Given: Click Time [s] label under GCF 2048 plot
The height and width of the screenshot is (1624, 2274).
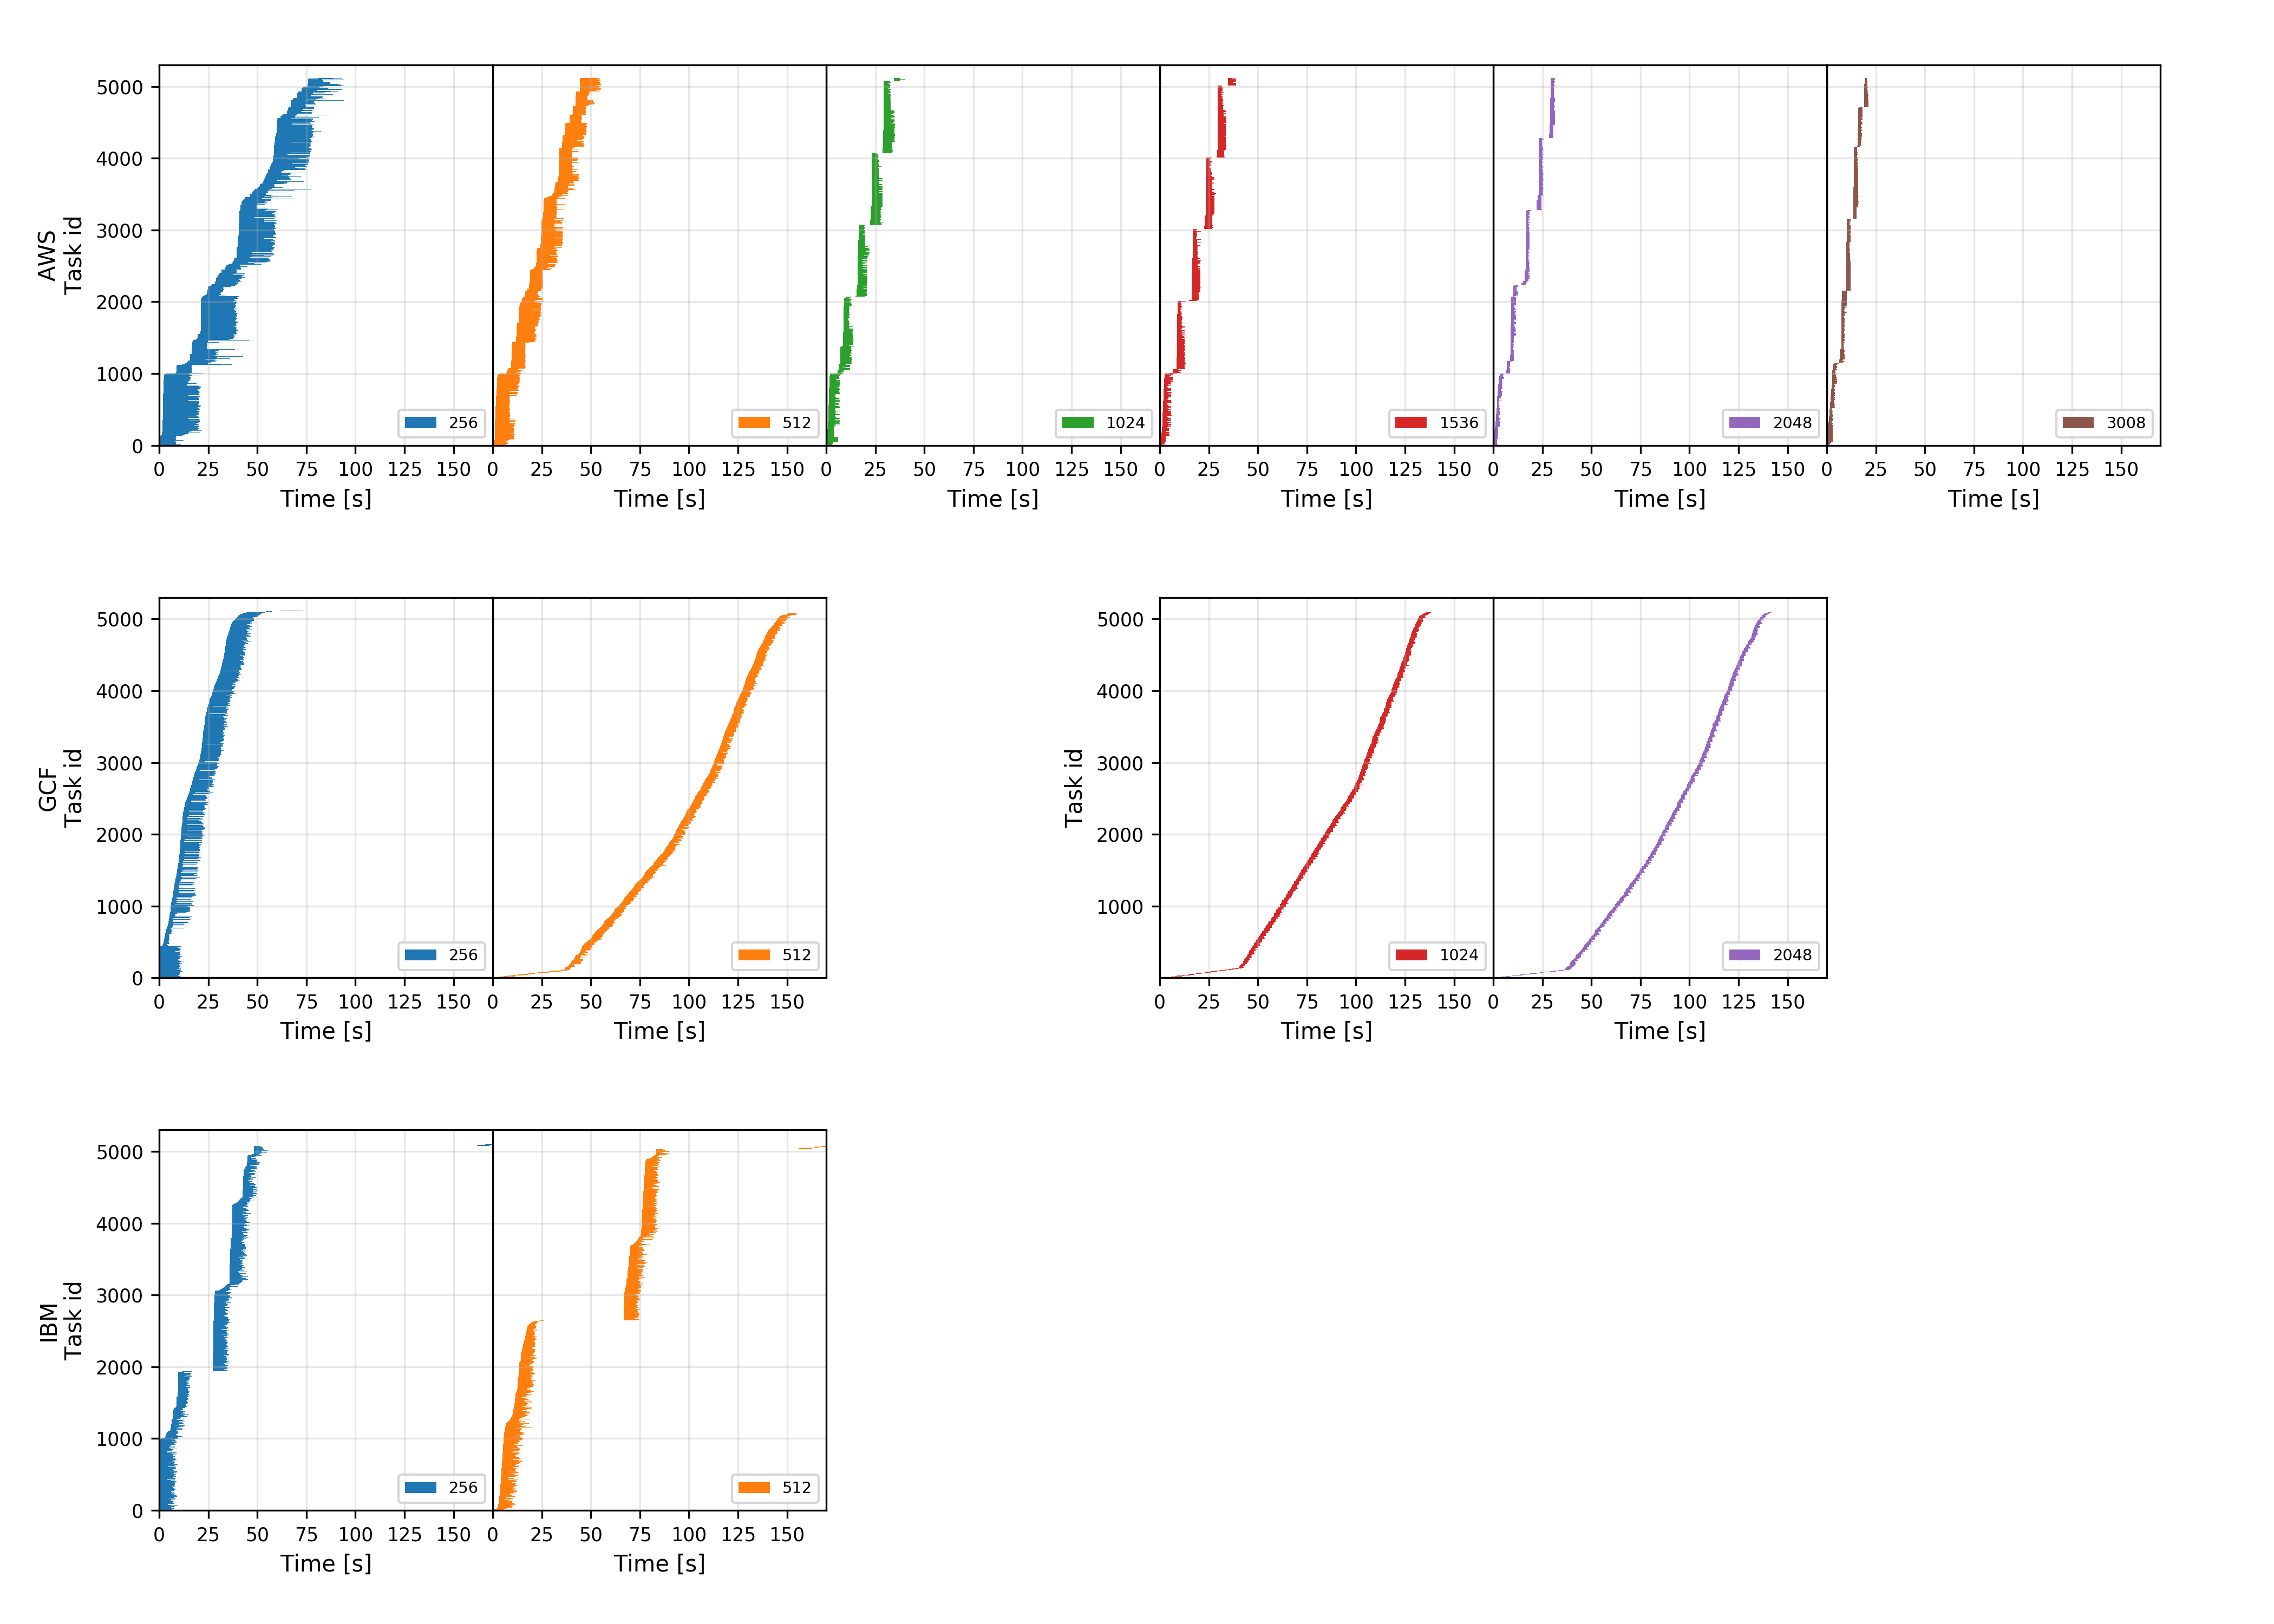Looking at the screenshot, I should tap(1659, 1030).
